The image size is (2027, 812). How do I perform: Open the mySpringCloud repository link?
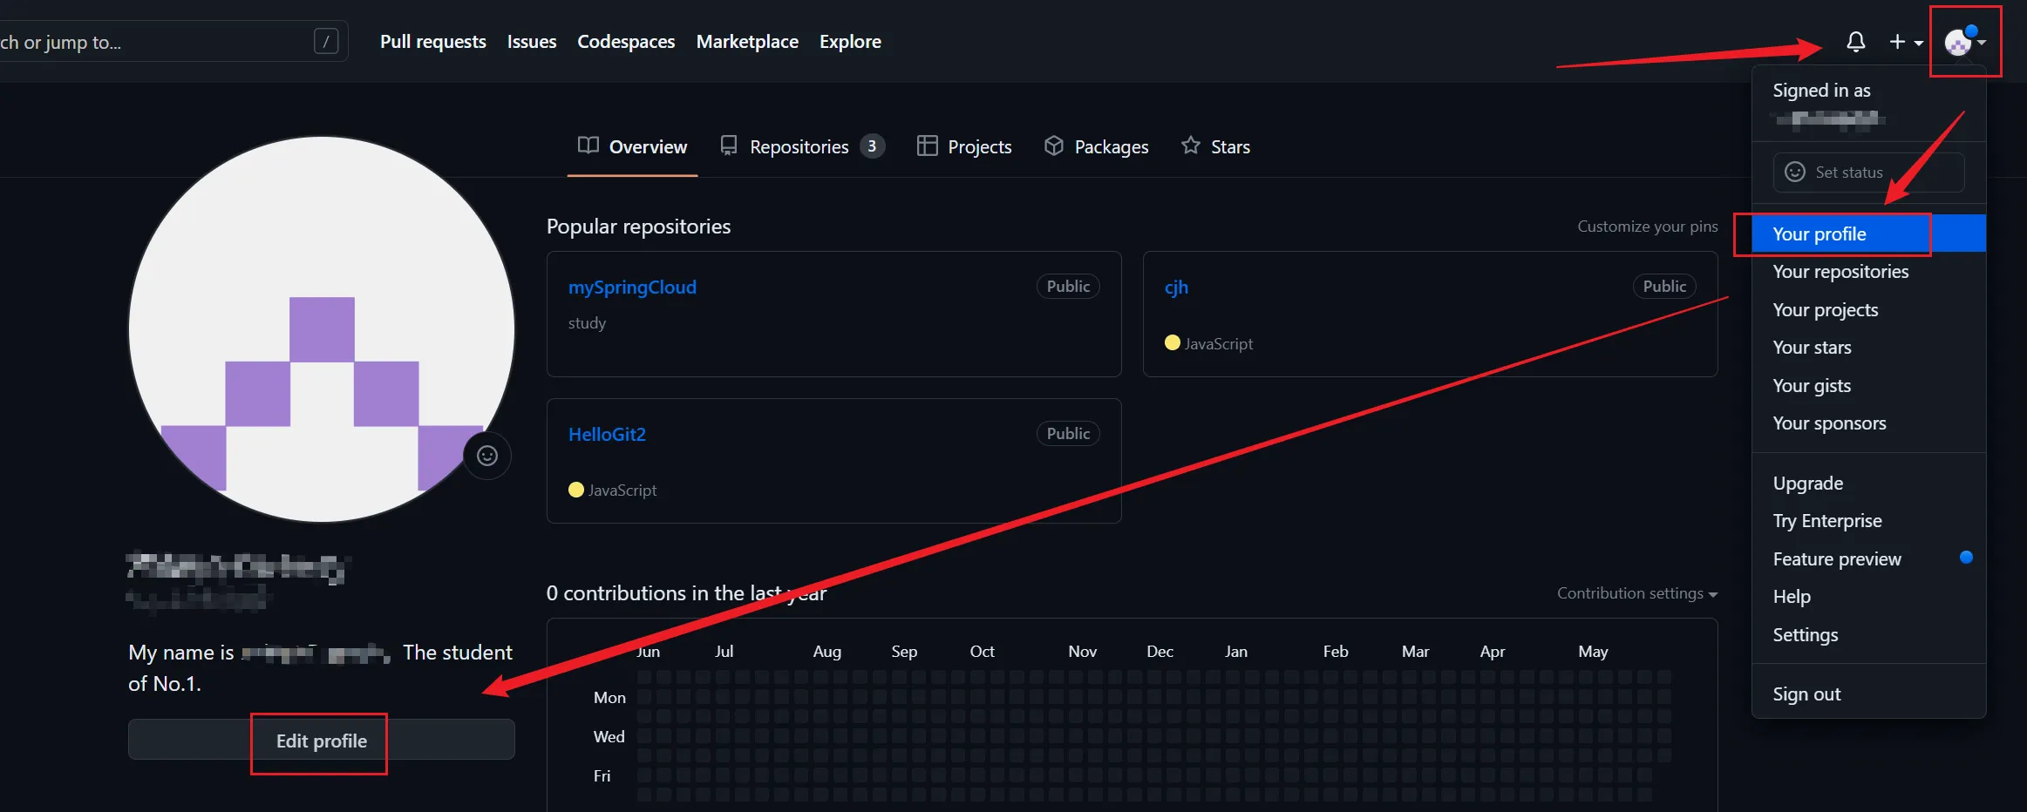(x=632, y=288)
